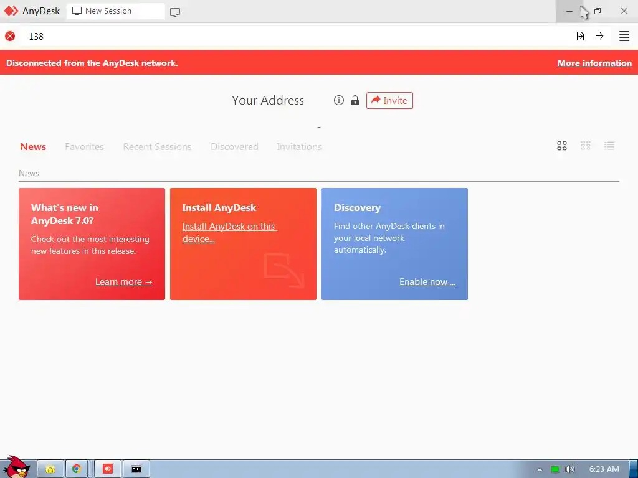Click the Discovery card
Image resolution: width=638 pixels, height=478 pixels.
[x=394, y=244]
